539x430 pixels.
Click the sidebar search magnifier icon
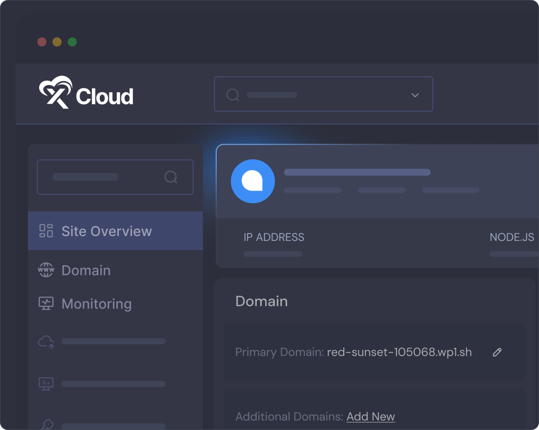(171, 177)
